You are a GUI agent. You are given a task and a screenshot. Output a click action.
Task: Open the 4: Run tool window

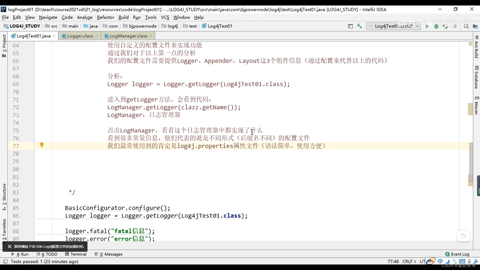click(20, 254)
